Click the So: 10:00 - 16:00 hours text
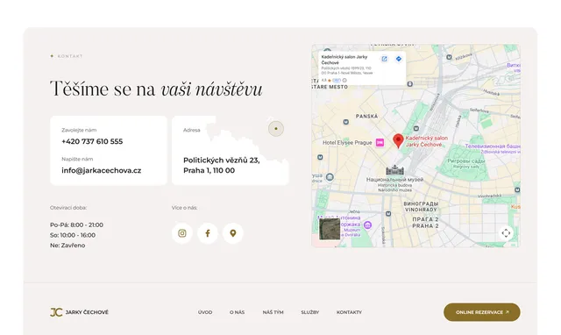The width and height of the screenshot is (561, 335). (x=73, y=235)
